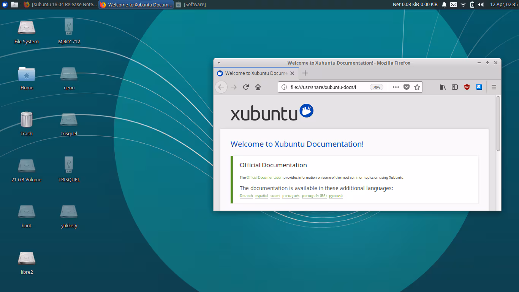
Task: Click the Xubuntu logo on the page
Action: 272,112
